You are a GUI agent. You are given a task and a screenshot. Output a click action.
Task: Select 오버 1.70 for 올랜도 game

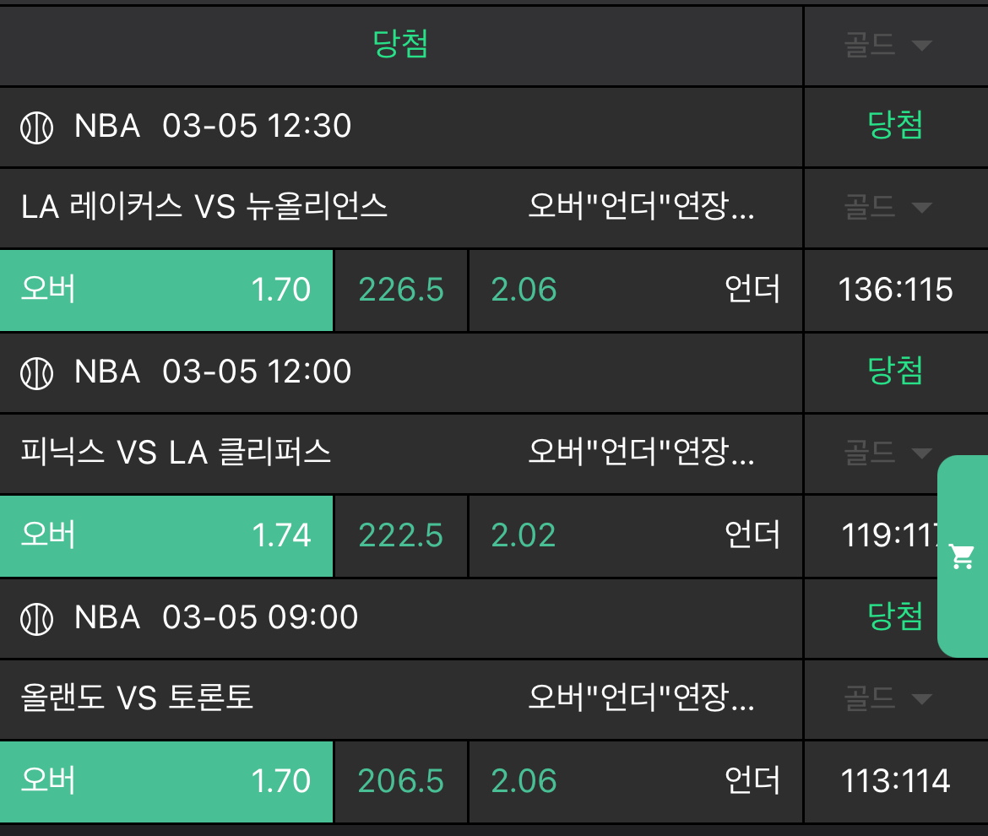[166, 781]
